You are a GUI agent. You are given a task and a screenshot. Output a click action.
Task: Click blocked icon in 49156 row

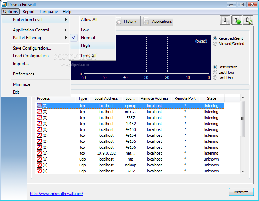(x=39, y=147)
